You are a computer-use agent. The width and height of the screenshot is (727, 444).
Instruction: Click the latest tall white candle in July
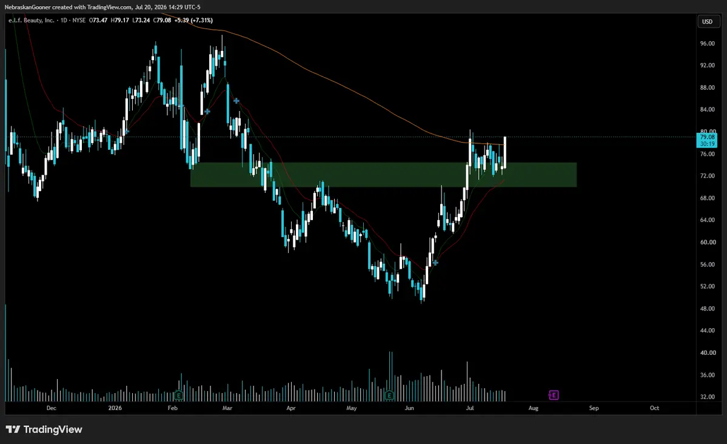(x=504, y=152)
